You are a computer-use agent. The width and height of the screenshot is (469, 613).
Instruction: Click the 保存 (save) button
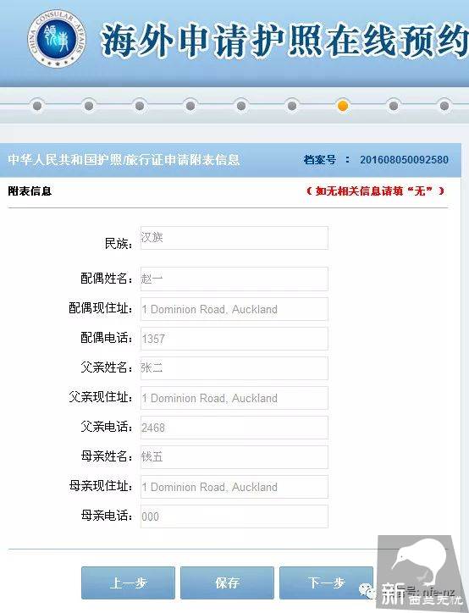pyautogui.click(x=227, y=583)
